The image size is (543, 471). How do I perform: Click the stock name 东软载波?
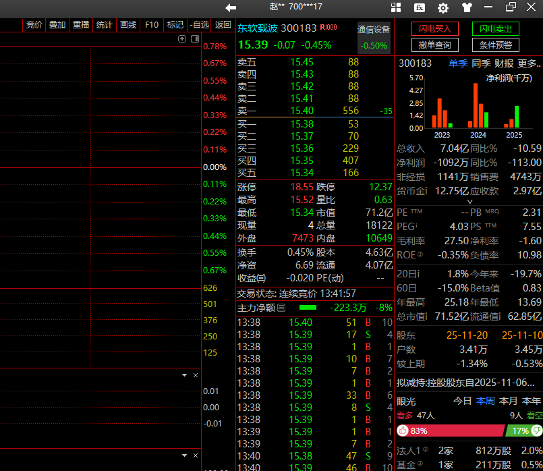click(258, 28)
